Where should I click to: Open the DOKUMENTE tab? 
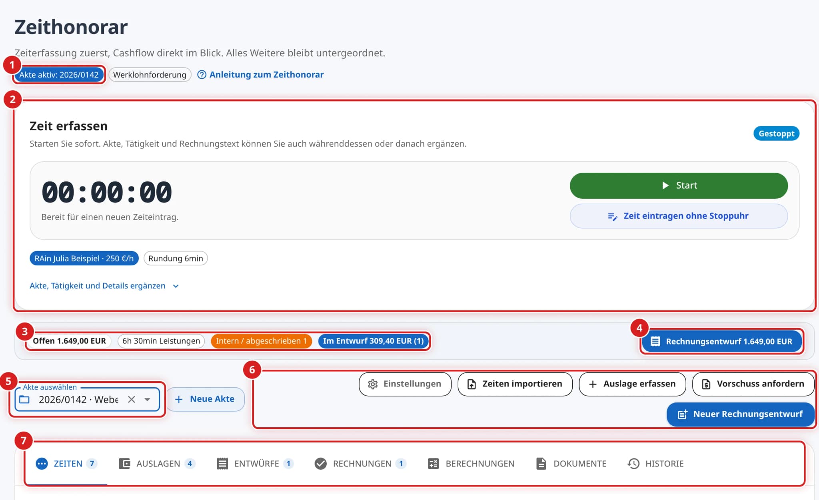click(571, 464)
